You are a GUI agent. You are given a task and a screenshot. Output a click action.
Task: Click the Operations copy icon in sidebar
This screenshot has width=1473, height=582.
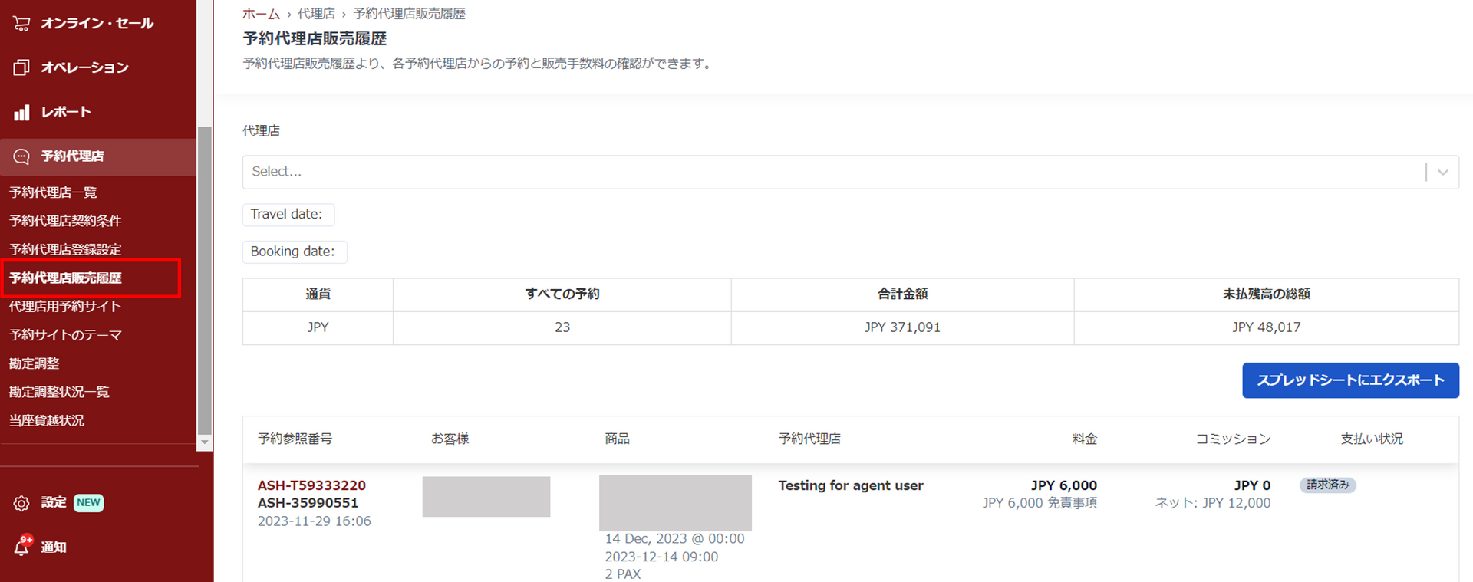coord(21,67)
